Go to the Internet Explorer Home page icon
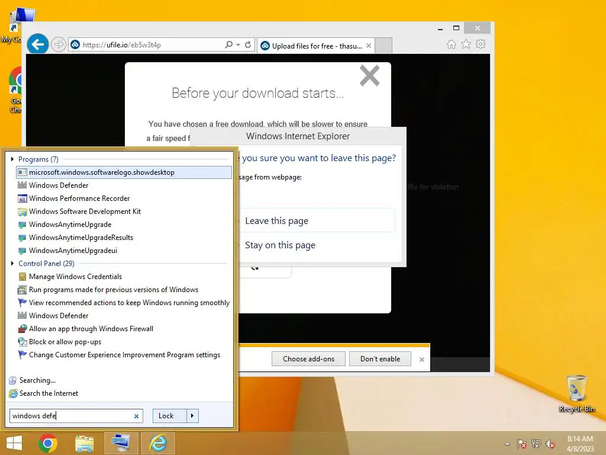The height and width of the screenshot is (455, 606). (x=451, y=44)
